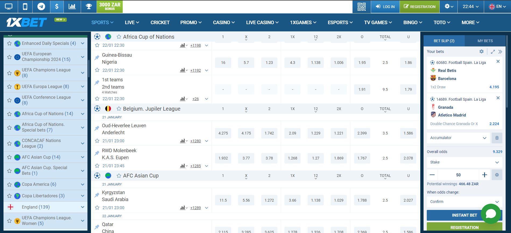Open stake settings gear beside plus button
Screen dimensions: 511x233
coord(497,175)
